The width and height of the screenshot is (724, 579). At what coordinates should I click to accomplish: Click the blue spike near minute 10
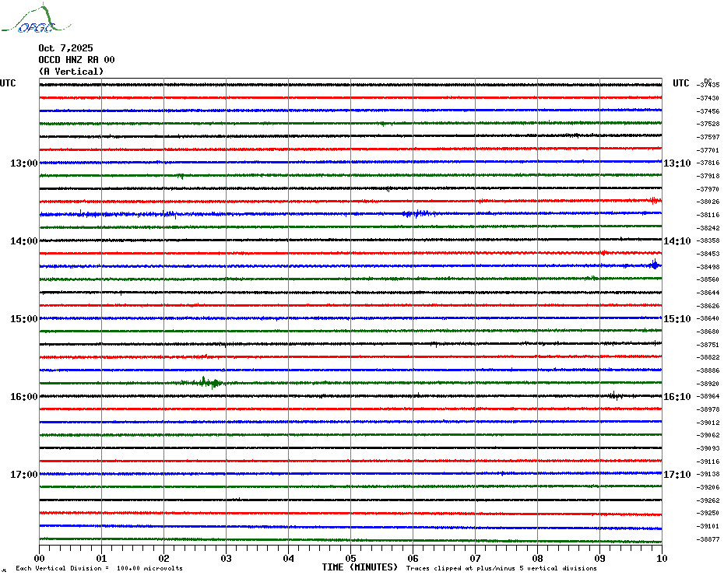(655, 265)
